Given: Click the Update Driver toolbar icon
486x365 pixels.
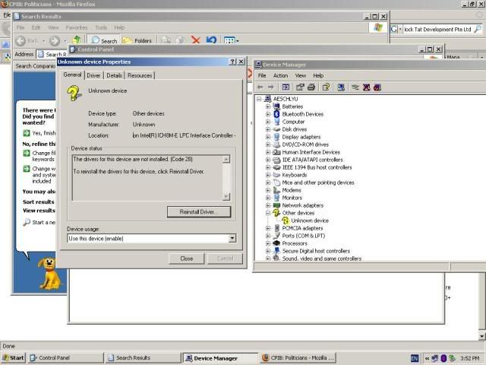Looking at the screenshot, I should (x=355, y=87).
